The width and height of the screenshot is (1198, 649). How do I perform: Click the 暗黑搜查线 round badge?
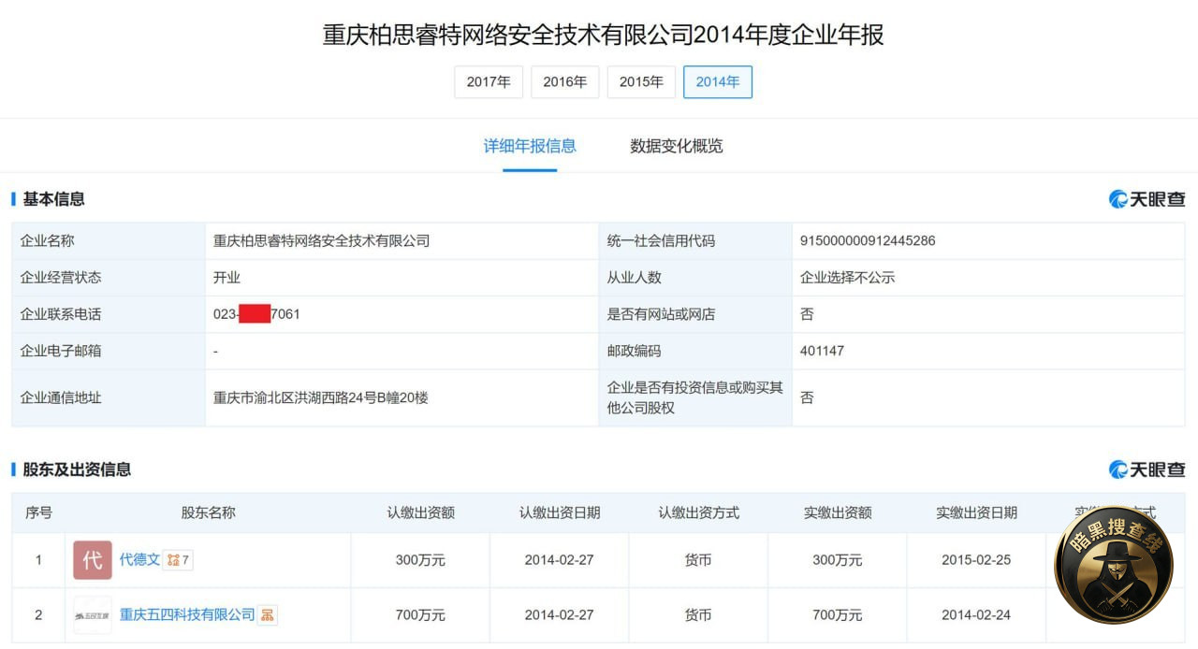click(1114, 565)
